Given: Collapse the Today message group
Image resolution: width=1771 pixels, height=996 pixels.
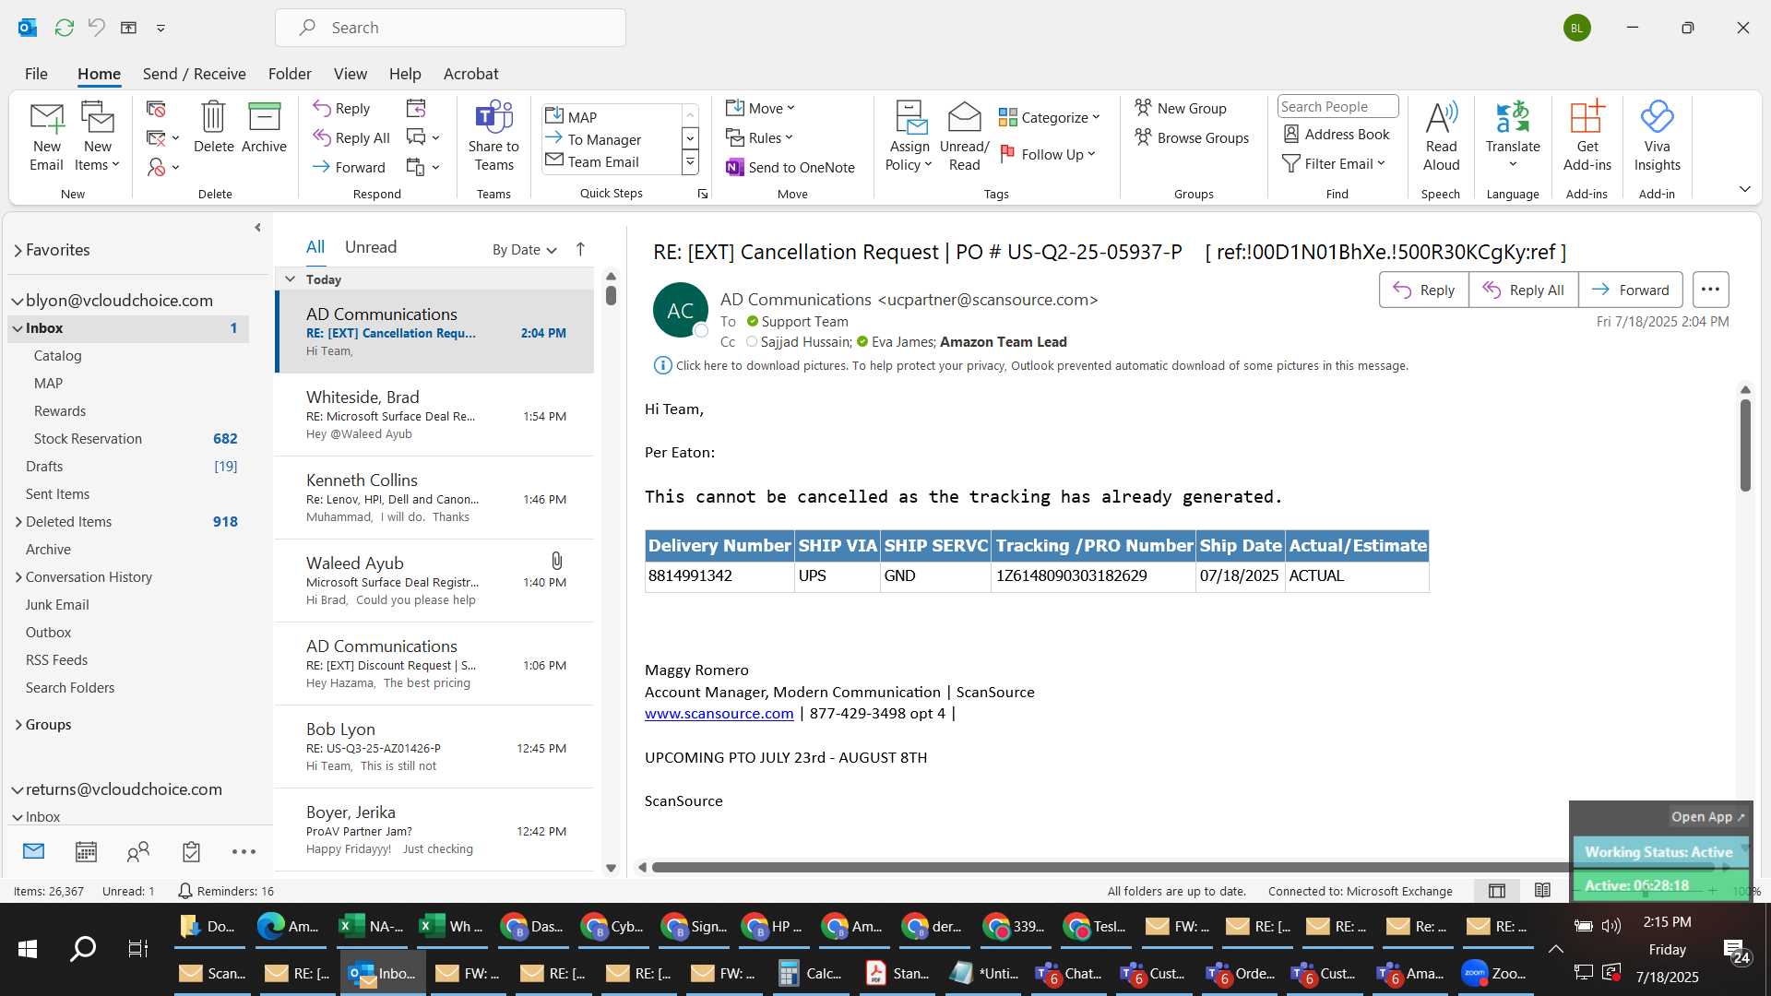Looking at the screenshot, I should tap(290, 279).
